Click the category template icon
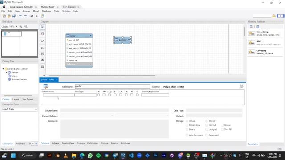 [252, 52]
